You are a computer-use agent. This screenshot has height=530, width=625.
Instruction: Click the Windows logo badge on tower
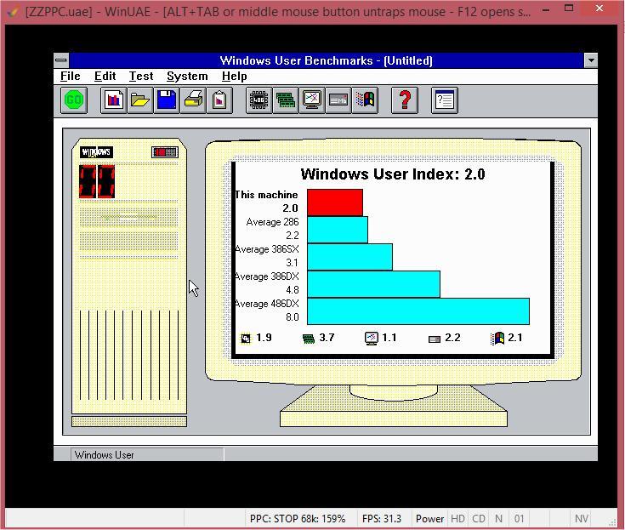pyautogui.click(x=96, y=152)
